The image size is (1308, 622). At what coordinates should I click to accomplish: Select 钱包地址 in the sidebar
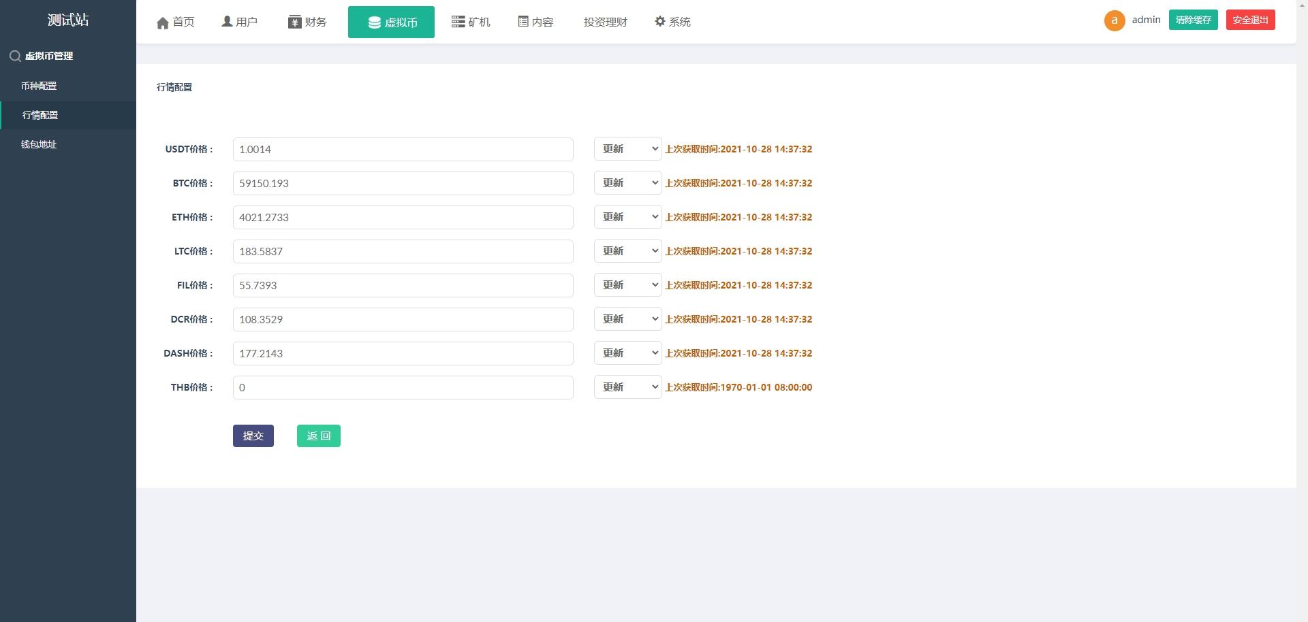[x=68, y=144]
